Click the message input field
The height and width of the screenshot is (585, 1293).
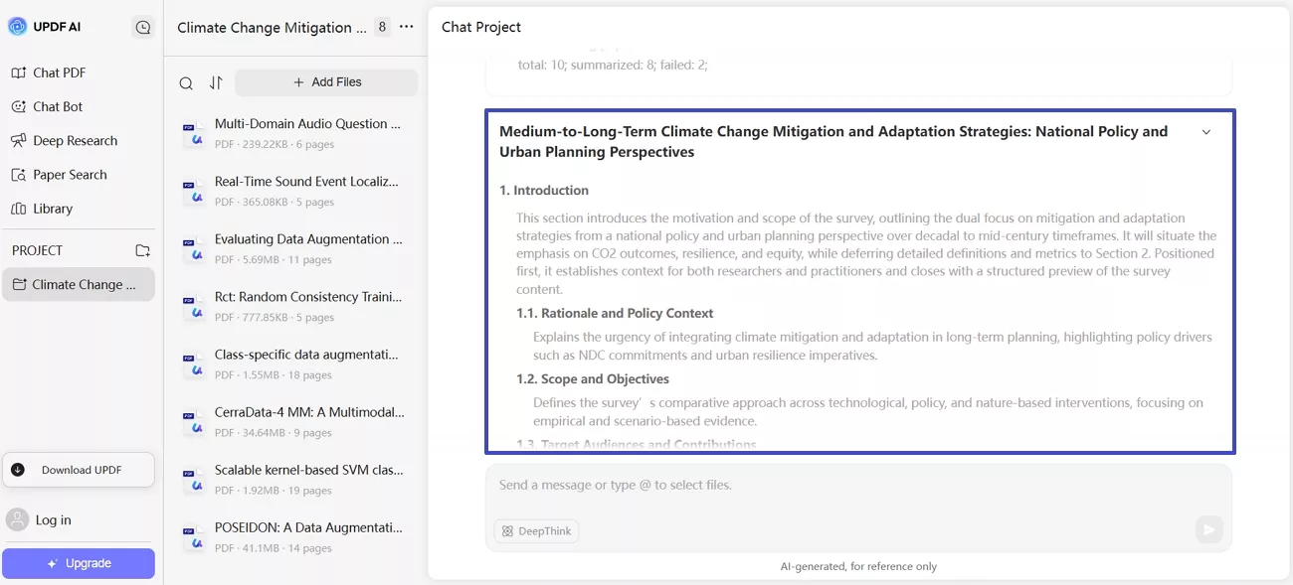tap(858, 486)
